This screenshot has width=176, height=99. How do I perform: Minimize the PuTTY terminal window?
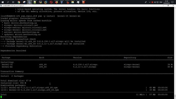click(x=163, y=5)
